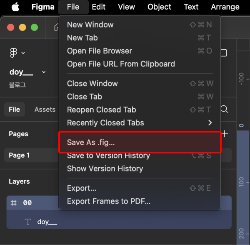Expand Recently Closed Tabs submenu
Viewport: 250px width, 245px height.
140,123
